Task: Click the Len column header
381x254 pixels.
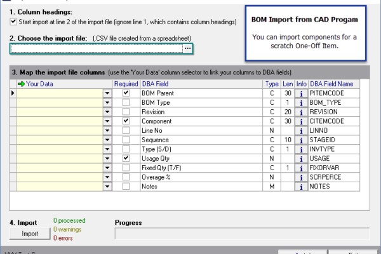Action: coord(288,84)
